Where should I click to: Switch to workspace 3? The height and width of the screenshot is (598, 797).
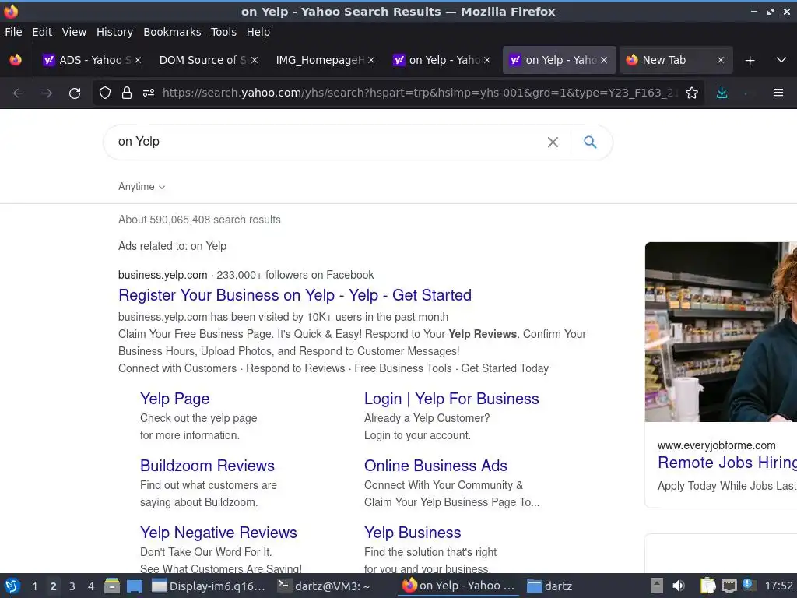point(72,586)
